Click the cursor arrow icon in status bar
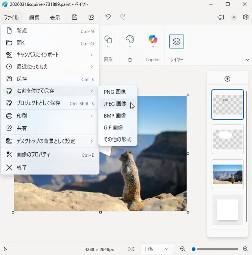The height and width of the screenshot is (255, 252). [x=5, y=249]
